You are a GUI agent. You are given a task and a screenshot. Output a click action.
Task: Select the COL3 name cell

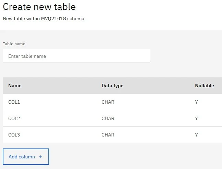14,135
